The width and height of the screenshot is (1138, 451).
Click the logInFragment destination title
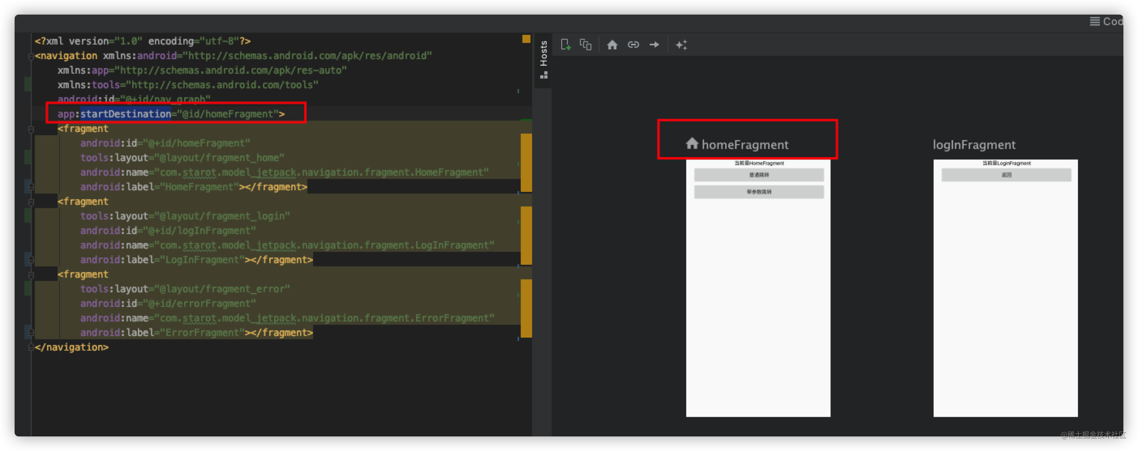pos(974,145)
